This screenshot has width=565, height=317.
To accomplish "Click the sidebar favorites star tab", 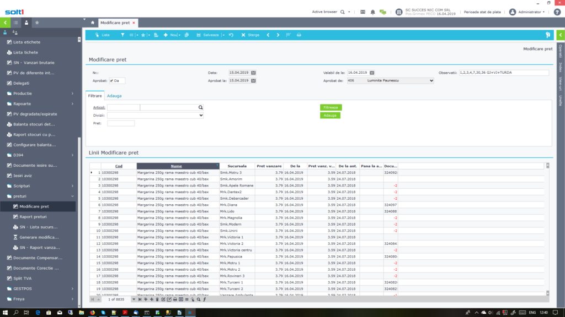I will 37,23.
